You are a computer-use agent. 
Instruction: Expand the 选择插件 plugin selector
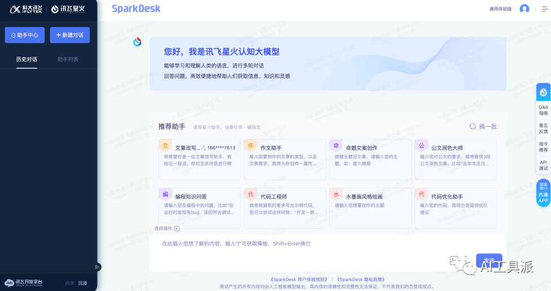[167, 229]
